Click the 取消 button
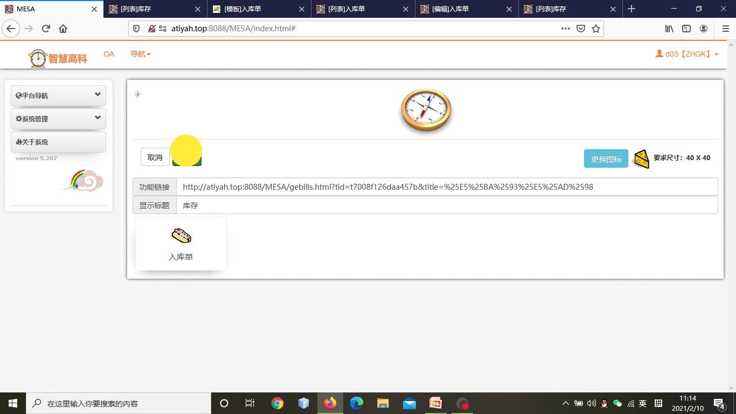This screenshot has width=736, height=414. click(x=155, y=157)
